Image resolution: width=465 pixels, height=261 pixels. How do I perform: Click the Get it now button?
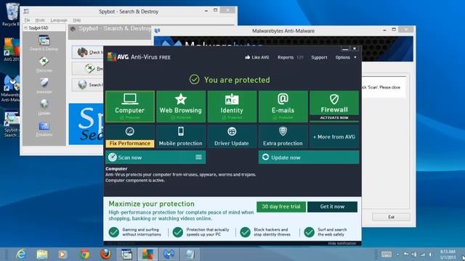(332, 207)
